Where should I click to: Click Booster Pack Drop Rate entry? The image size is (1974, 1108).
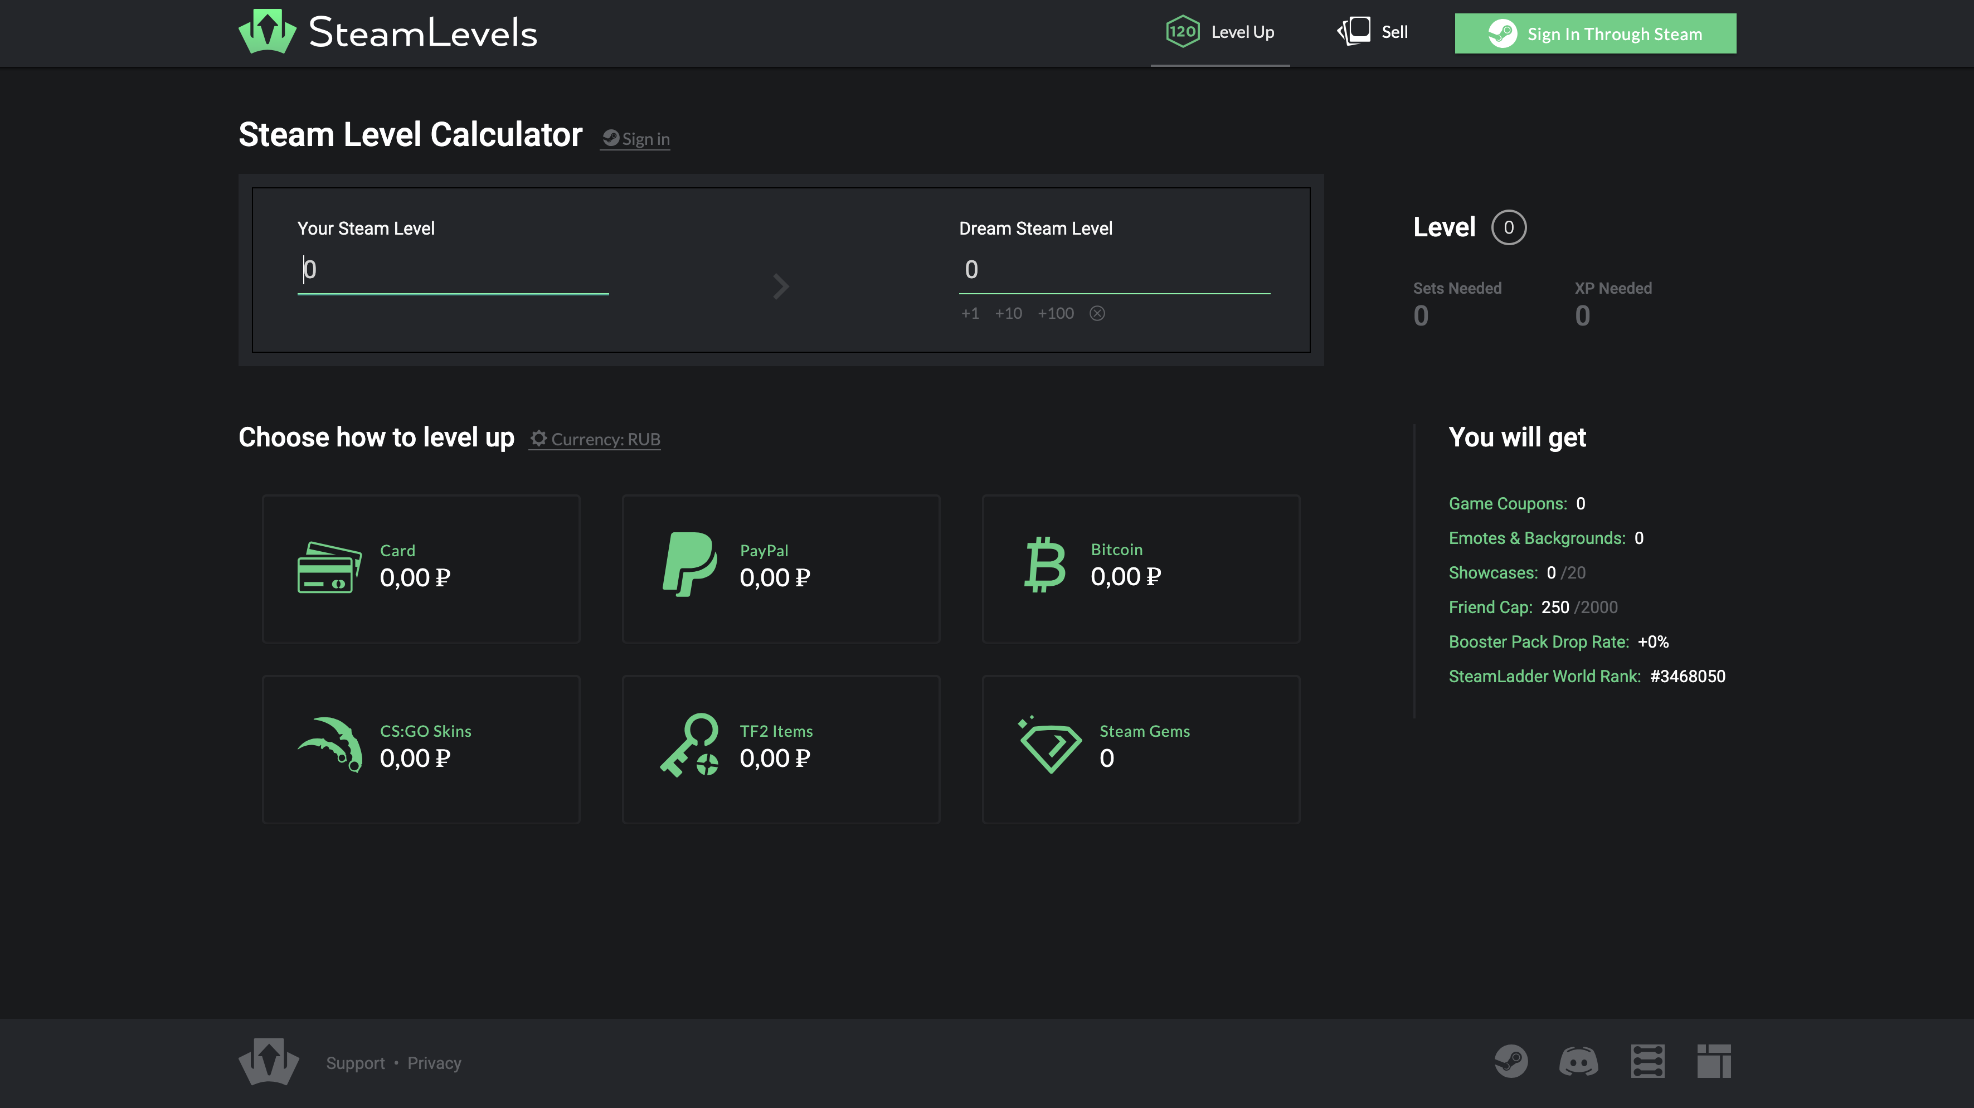[x=1558, y=642]
